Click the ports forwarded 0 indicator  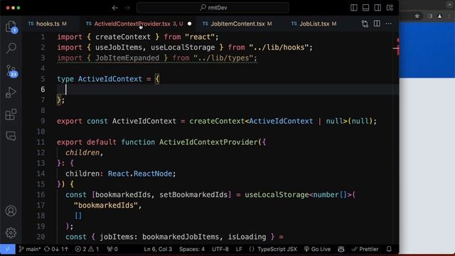(112, 249)
